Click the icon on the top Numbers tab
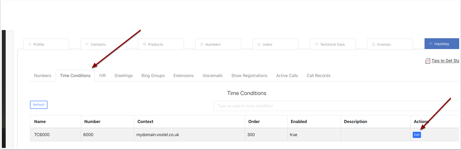Screen dimensions: 461x150 202,44
